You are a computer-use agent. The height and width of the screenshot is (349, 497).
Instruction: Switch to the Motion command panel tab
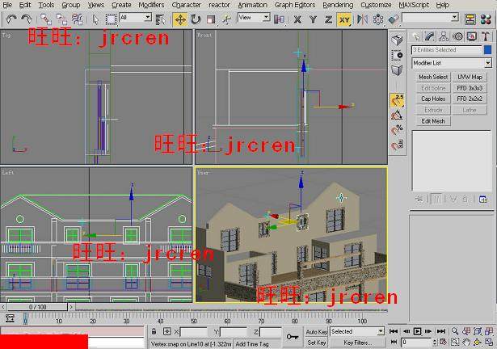coord(457,37)
